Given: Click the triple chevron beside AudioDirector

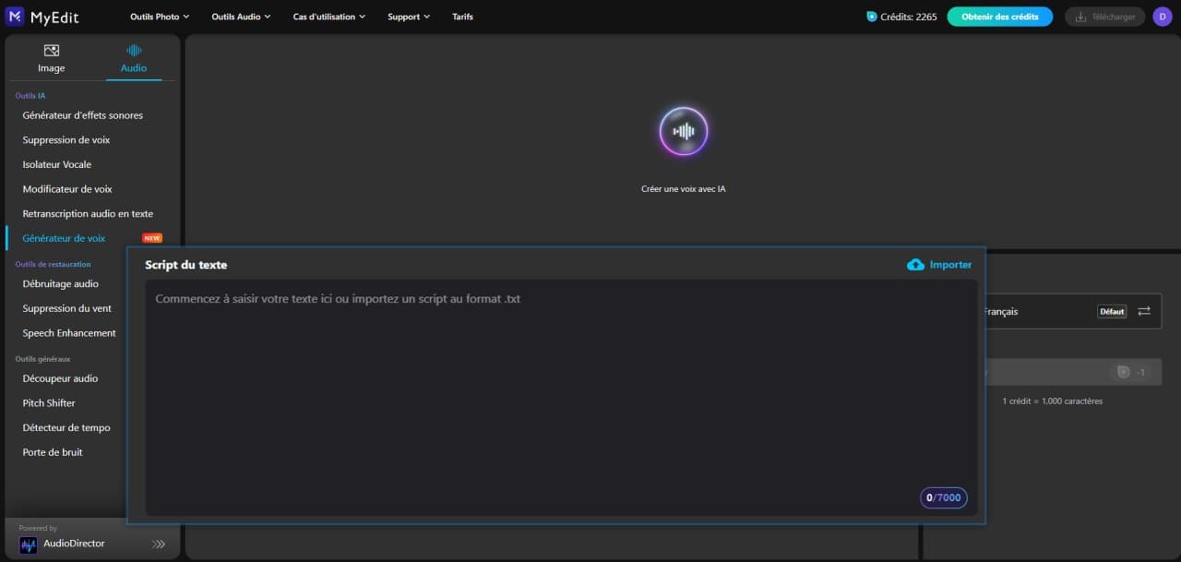Looking at the screenshot, I should coord(159,544).
